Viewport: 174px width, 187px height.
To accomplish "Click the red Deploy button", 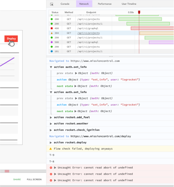I will (x=11, y=39).
